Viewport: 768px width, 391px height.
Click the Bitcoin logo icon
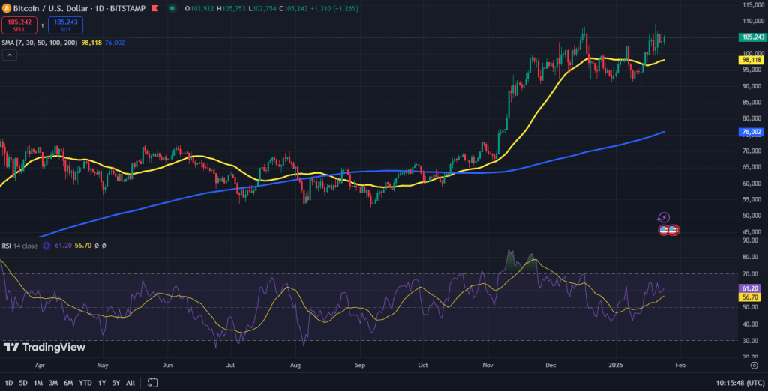[x=7, y=8]
